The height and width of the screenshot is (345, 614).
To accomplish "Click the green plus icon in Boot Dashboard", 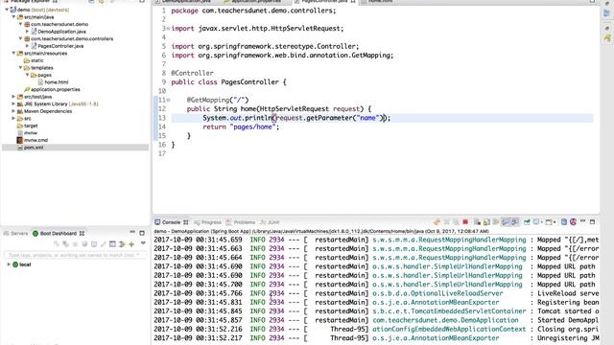I will (x=131, y=244).
